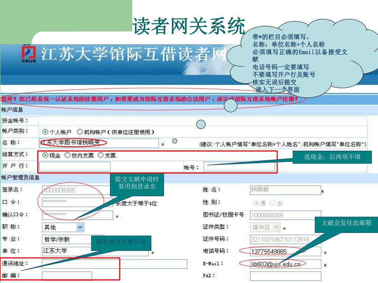Viewport: 378px width, 283px height.
Task: Click the 江苏大学馆际互借读者网 banner title
Action: [134, 54]
